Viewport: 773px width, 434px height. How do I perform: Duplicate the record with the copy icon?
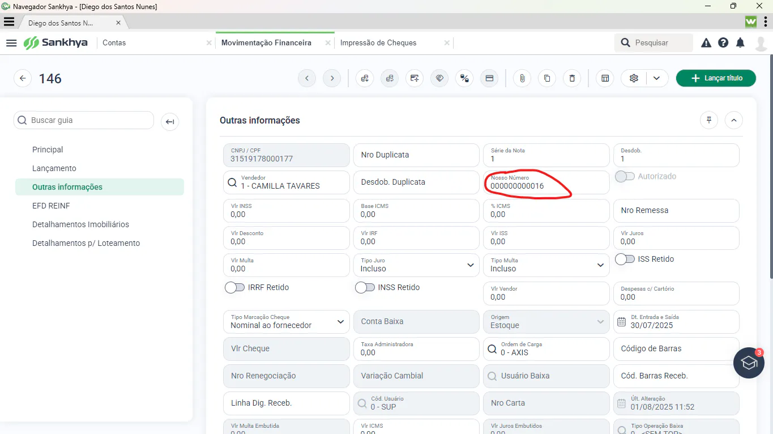point(547,78)
